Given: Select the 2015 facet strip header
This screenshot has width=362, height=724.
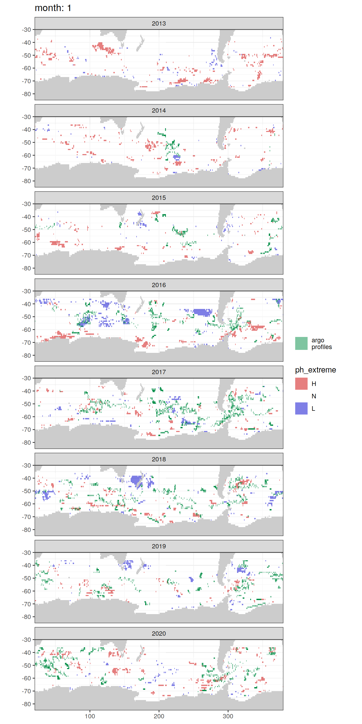Looking at the screenshot, I should pos(159,198).
